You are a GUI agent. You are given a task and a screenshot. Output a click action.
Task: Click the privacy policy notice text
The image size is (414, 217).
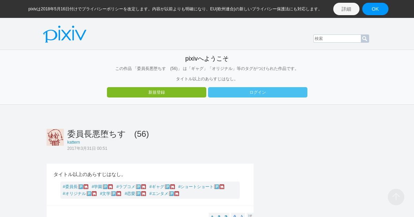coord(175,9)
